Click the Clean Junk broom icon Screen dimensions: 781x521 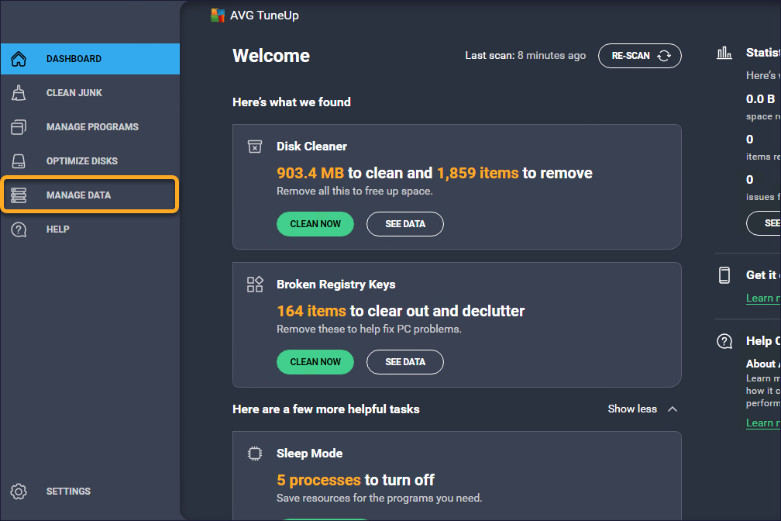pyautogui.click(x=19, y=93)
